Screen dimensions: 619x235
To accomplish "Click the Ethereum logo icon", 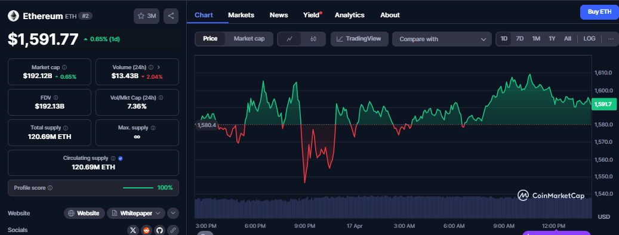I will coord(14,16).
